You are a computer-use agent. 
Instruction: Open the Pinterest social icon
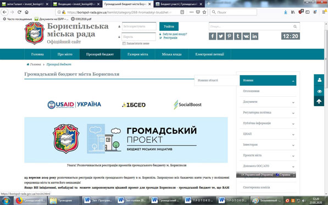[x=229, y=36]
